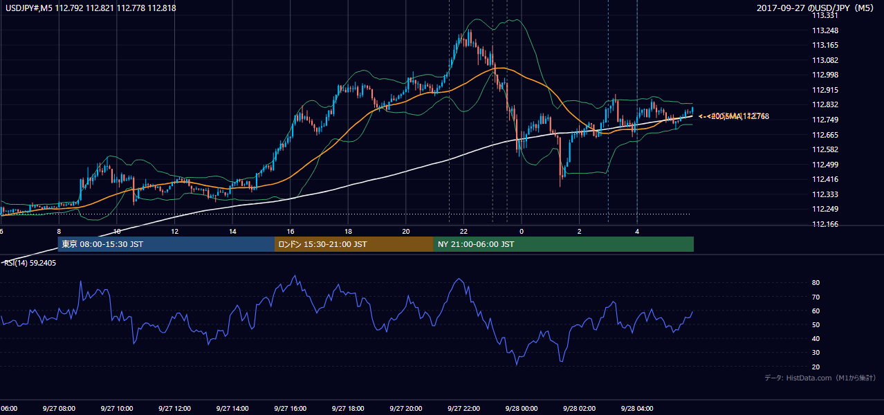This screenshot has width=884, height=415.
Task: Click the 112.582 price axis label
Action: (825, 149)
